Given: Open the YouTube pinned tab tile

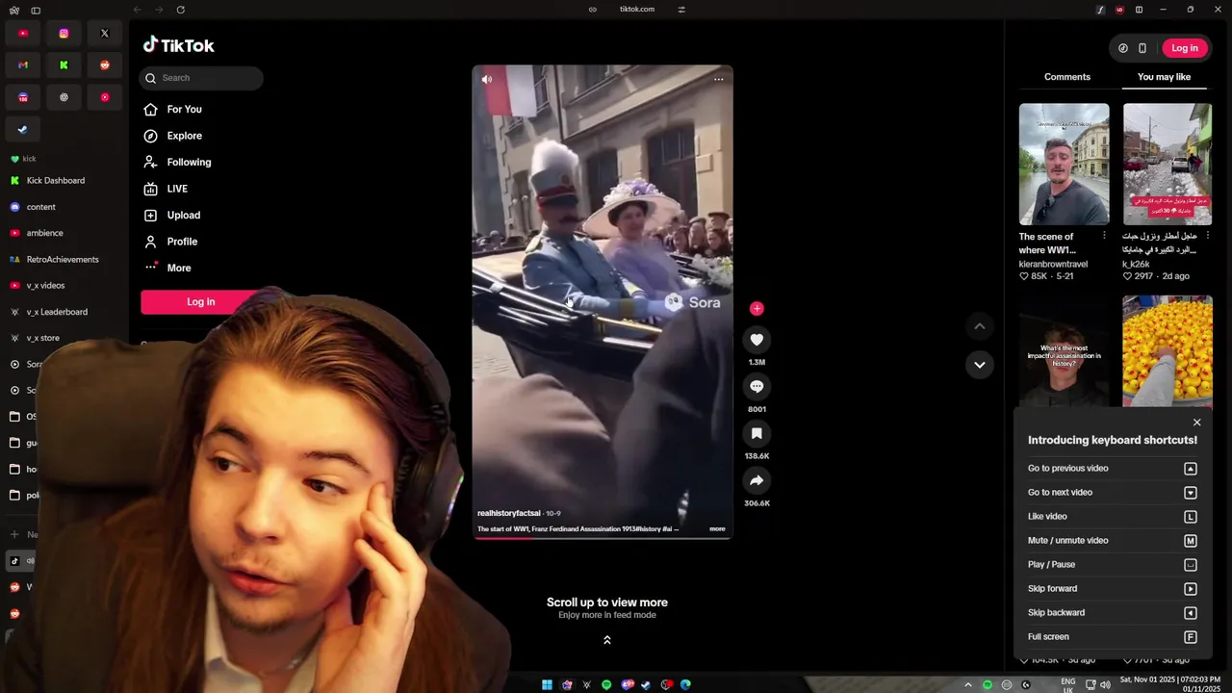Looking at the screenshot, I should click(23, 33).
